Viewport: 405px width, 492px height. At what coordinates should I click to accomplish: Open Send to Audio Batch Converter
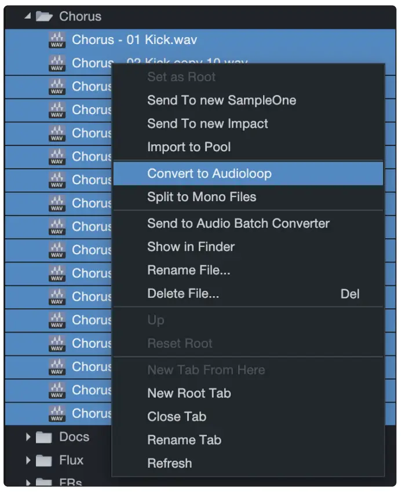click(x=238, y=223)
